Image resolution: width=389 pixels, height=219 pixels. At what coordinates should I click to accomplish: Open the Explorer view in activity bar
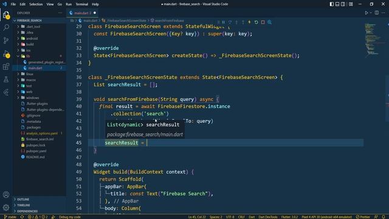click(6, 15)
